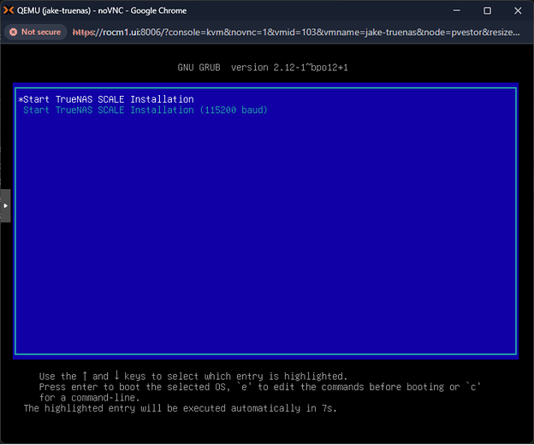Maximize the noVNC Chrome window
534x445 pixels.
487,10
